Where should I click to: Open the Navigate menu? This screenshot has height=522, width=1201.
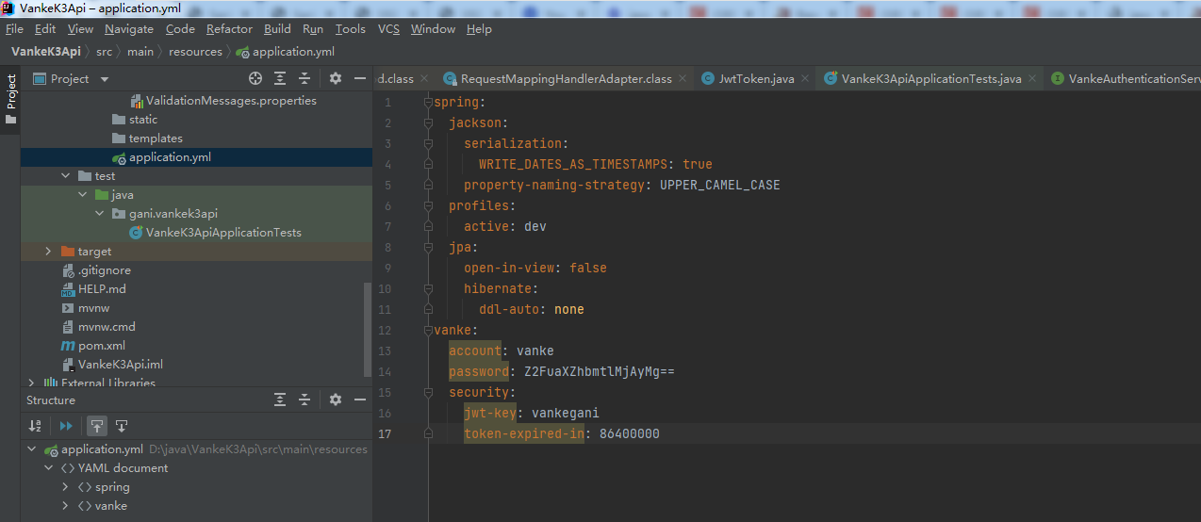pyautogui.click(x=129, y=29)
